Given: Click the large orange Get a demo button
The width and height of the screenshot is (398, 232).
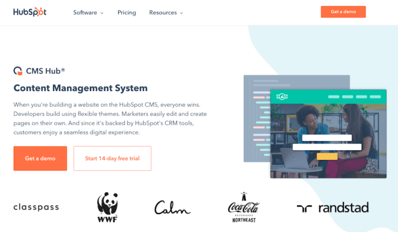Looking at the screenshot, I should [x=40, y=158].
